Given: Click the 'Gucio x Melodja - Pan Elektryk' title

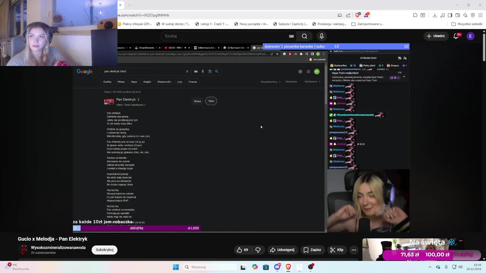Looking at the screenshot, I should coord(52,239).
